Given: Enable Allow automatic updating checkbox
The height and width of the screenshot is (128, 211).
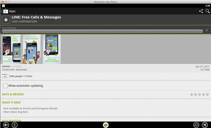Looking at the screenshot, I should point(5,86).
